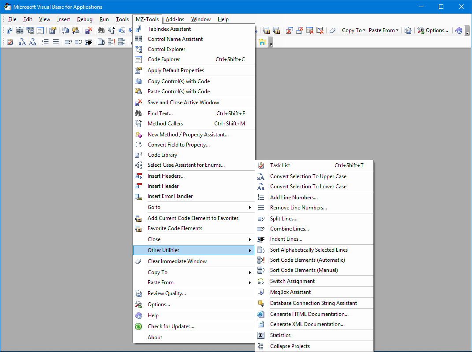Click the Sort Alphabetically Selected Lines toolbar icon

pyautogui.click(x=101, y=42)
